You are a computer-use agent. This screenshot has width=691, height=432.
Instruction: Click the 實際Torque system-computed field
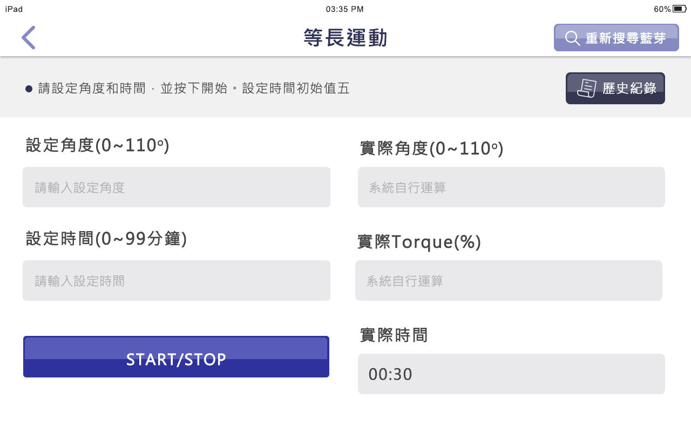point(509,281)
